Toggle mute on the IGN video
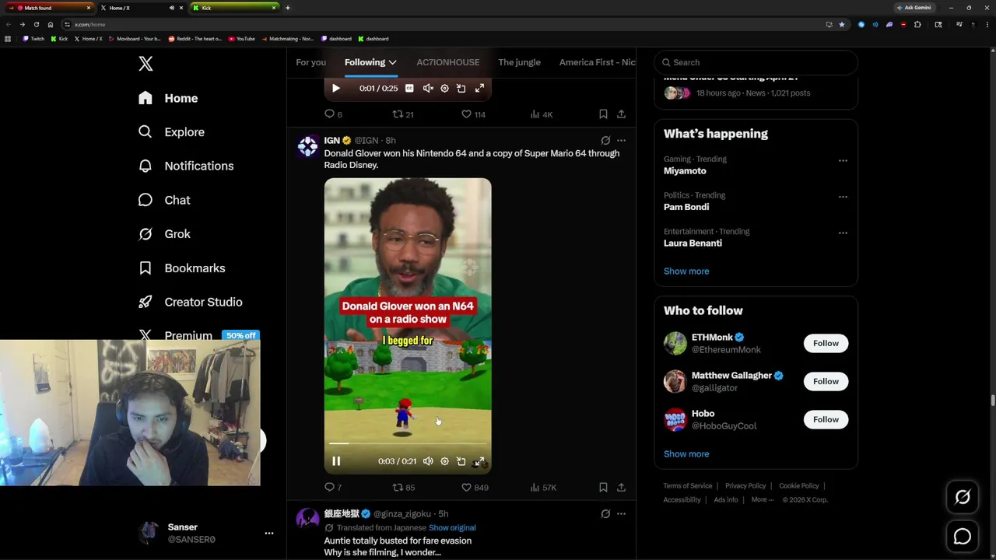996x560 pixels. [428, 461]
